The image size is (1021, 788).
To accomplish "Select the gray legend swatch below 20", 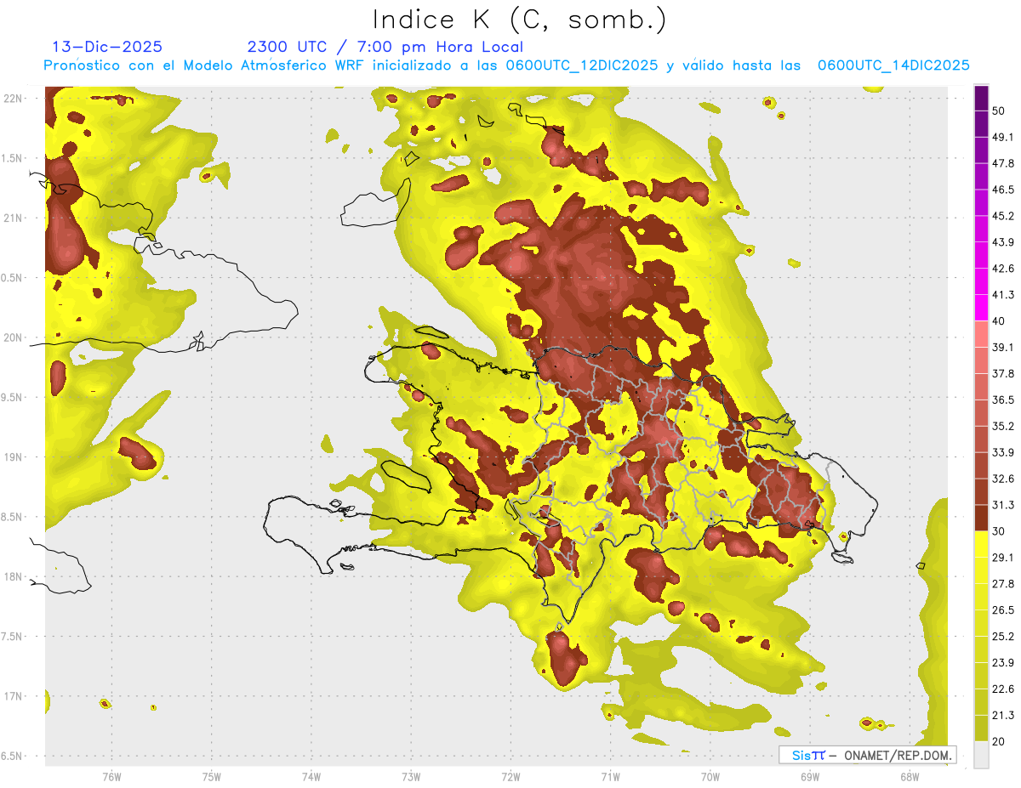I will (981, 754).
